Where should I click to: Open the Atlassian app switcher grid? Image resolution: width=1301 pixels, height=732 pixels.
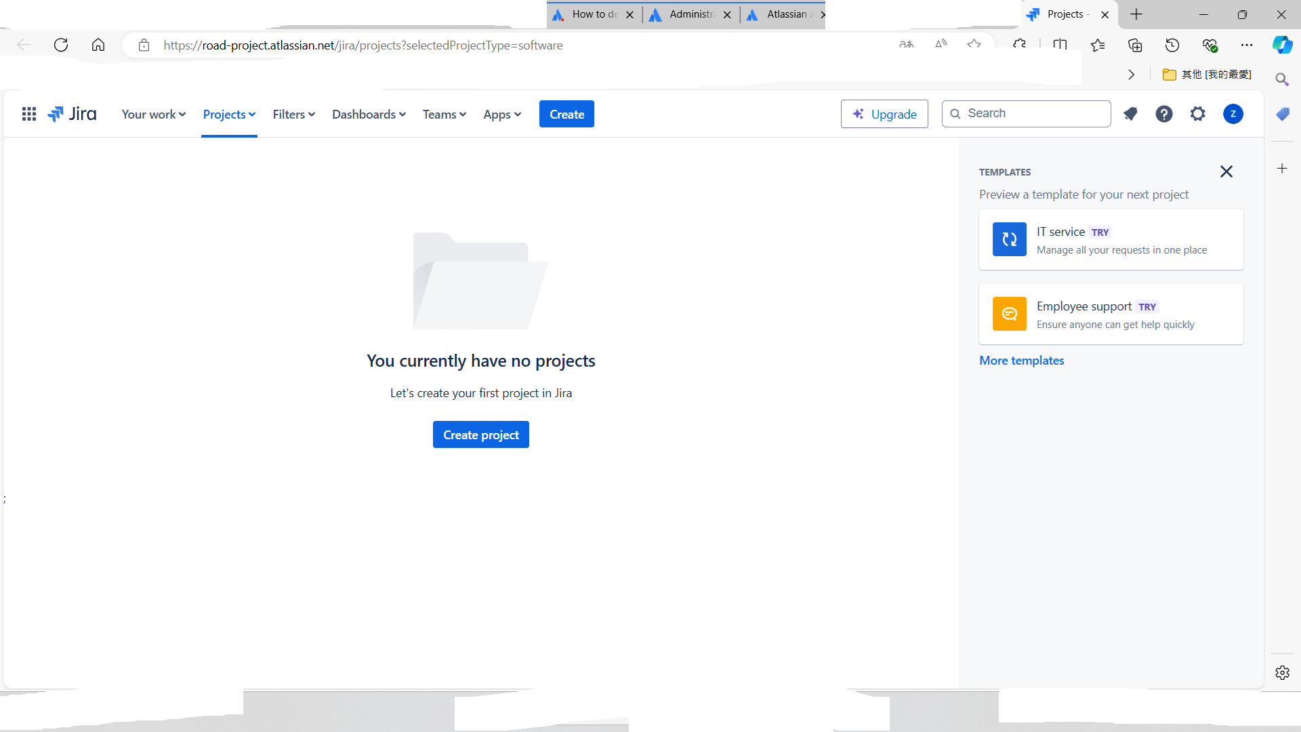click(x=29, y=114)
